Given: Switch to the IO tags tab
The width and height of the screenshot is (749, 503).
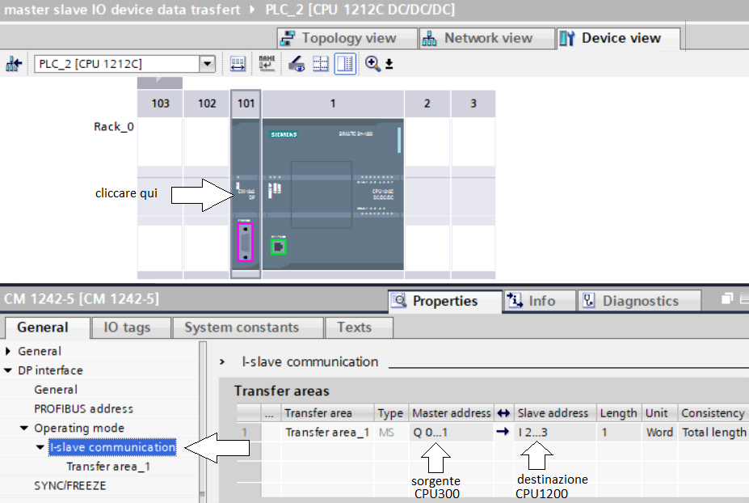Looking at the screenshot, I should 131,328.
